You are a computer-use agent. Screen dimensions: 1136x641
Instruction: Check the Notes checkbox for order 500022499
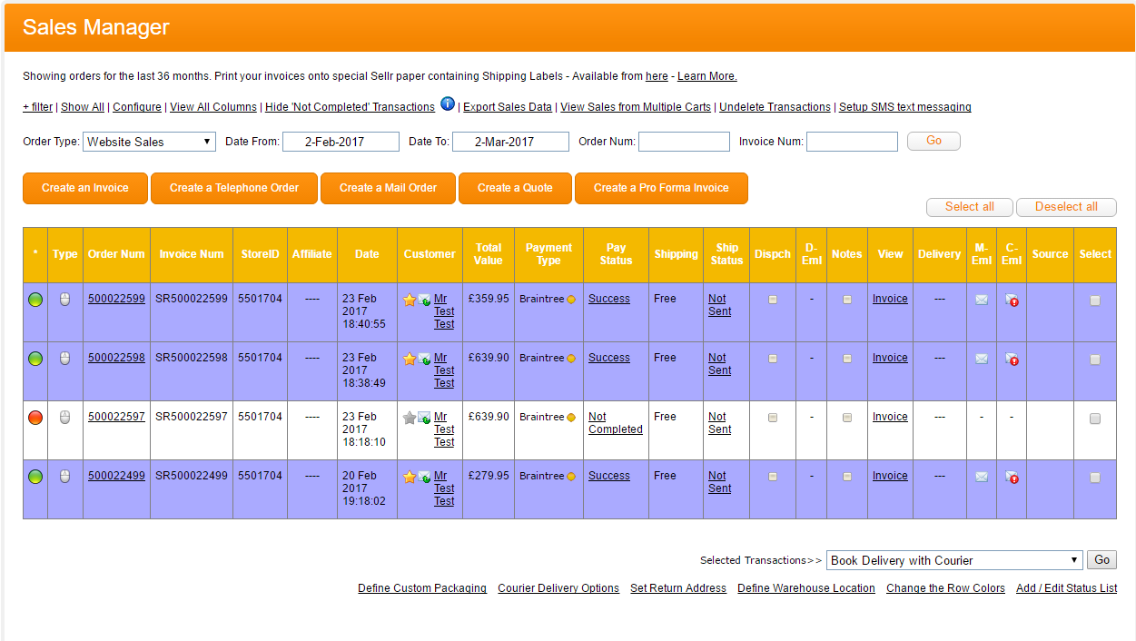pyautogui.click(x=847, y=477)
